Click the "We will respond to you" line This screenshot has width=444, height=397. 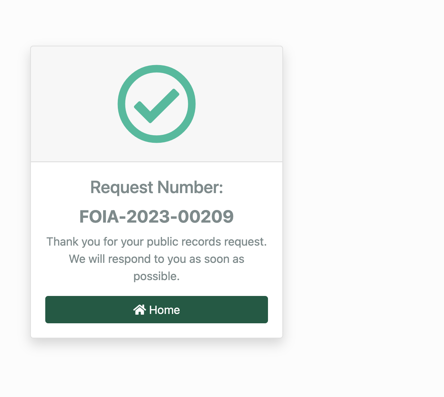[x=157, y=259]
